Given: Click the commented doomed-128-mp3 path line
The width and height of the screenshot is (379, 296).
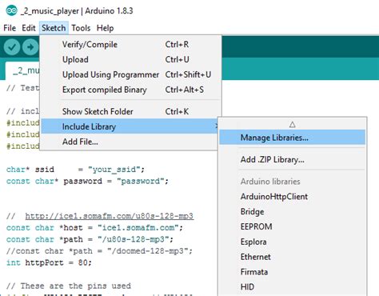Looking at the screenshot, I should (x=99, y=251).
